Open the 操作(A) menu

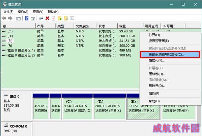click(23, 12)
